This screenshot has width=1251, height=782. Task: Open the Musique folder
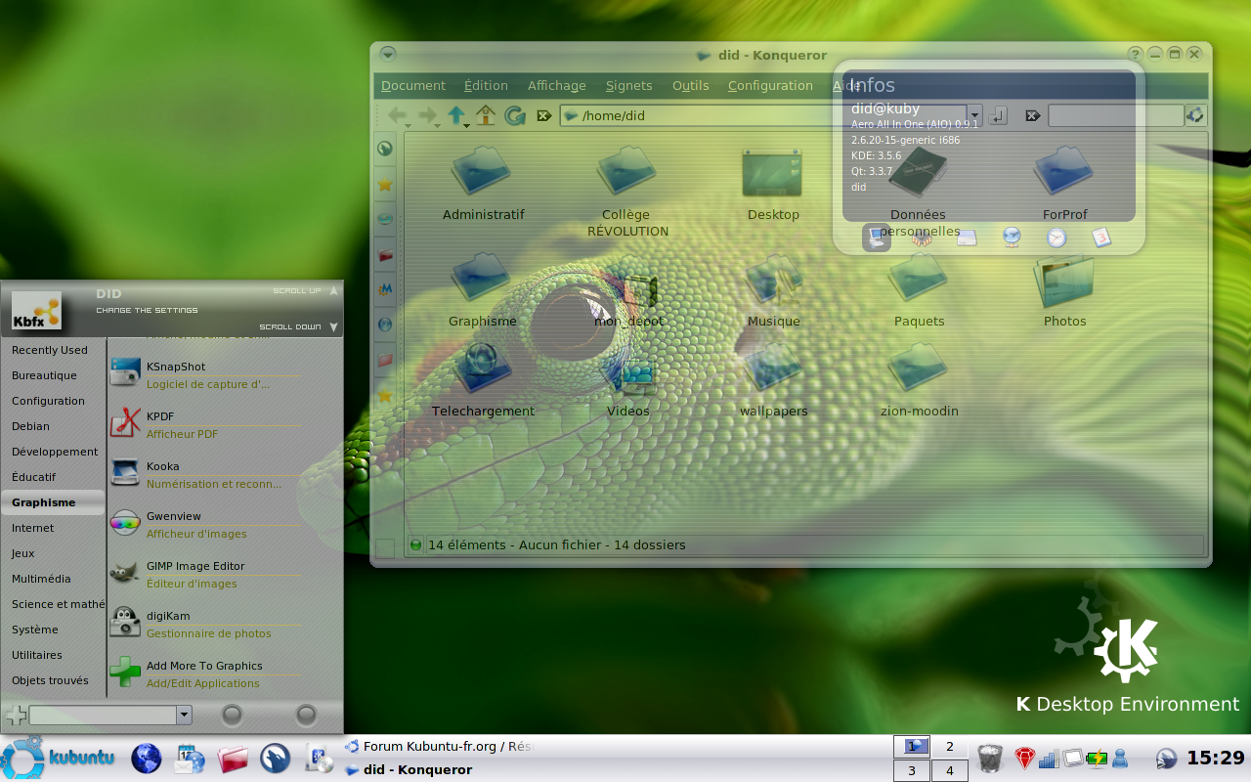point(773,289)
